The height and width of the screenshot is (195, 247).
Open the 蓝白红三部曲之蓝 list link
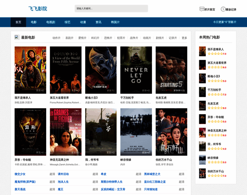(155, 182)
